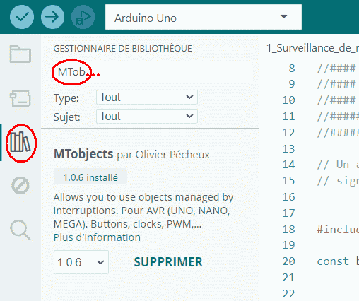Open the Search magnifier in the sidebar

point(20,230)
